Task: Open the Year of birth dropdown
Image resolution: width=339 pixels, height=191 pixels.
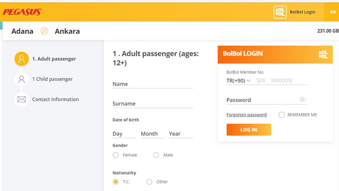Action: pos(181,134)
